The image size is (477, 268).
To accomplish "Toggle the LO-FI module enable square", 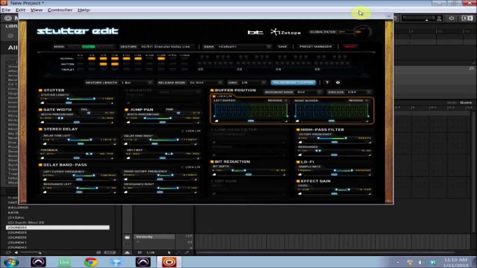I will (x=298, y=162).
